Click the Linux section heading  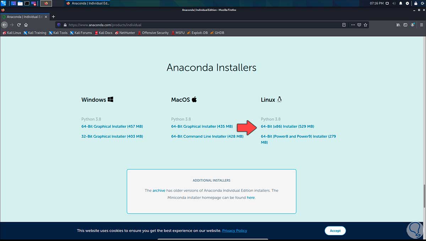[x=271, y=100]
